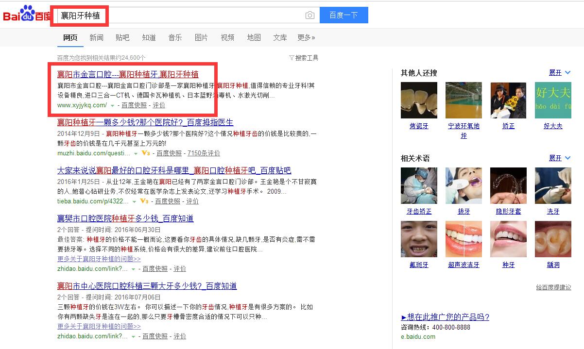Open the 隐形牙套 thumbnail
The height and width of the screenshot is (349, 584).
[508, 186]
